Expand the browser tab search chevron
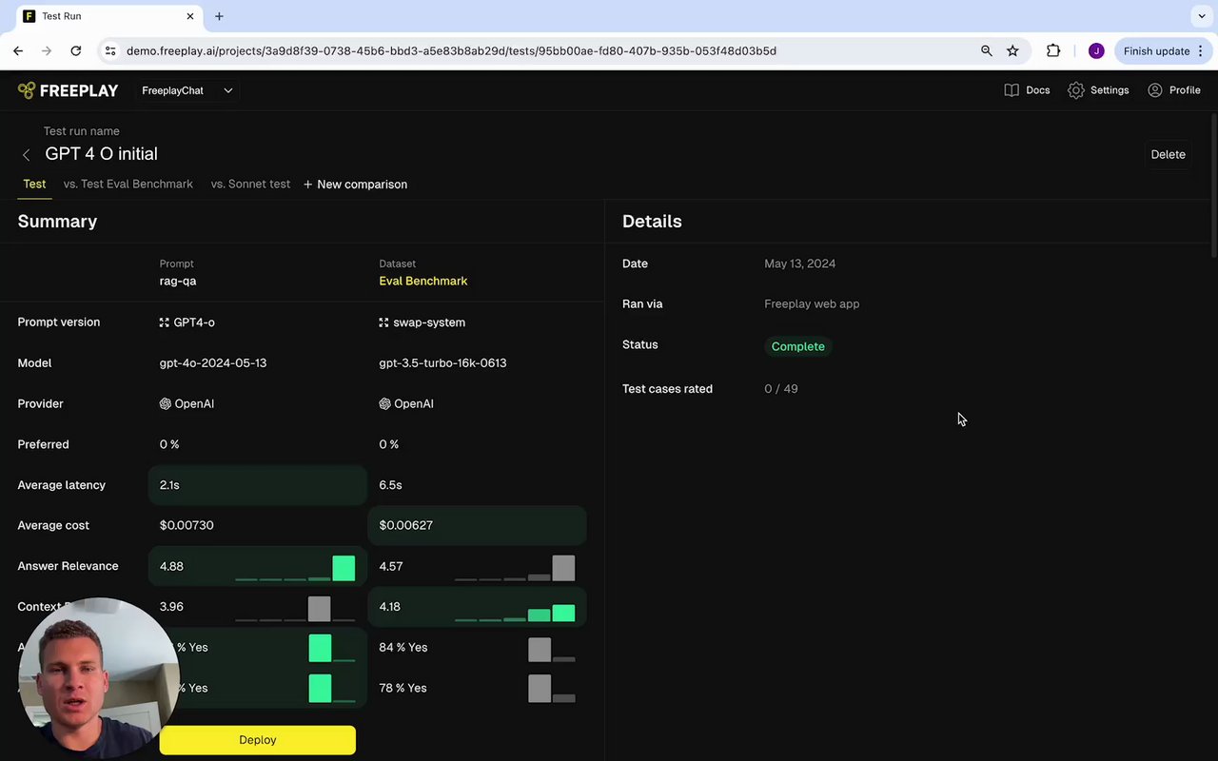This screenshot has width=1218, height=761. click(x=1202, y=16)
